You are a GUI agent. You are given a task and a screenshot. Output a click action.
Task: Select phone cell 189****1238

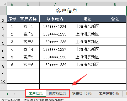55,57
